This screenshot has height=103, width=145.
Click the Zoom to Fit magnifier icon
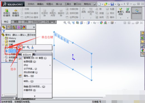click(x=65, y=23)
